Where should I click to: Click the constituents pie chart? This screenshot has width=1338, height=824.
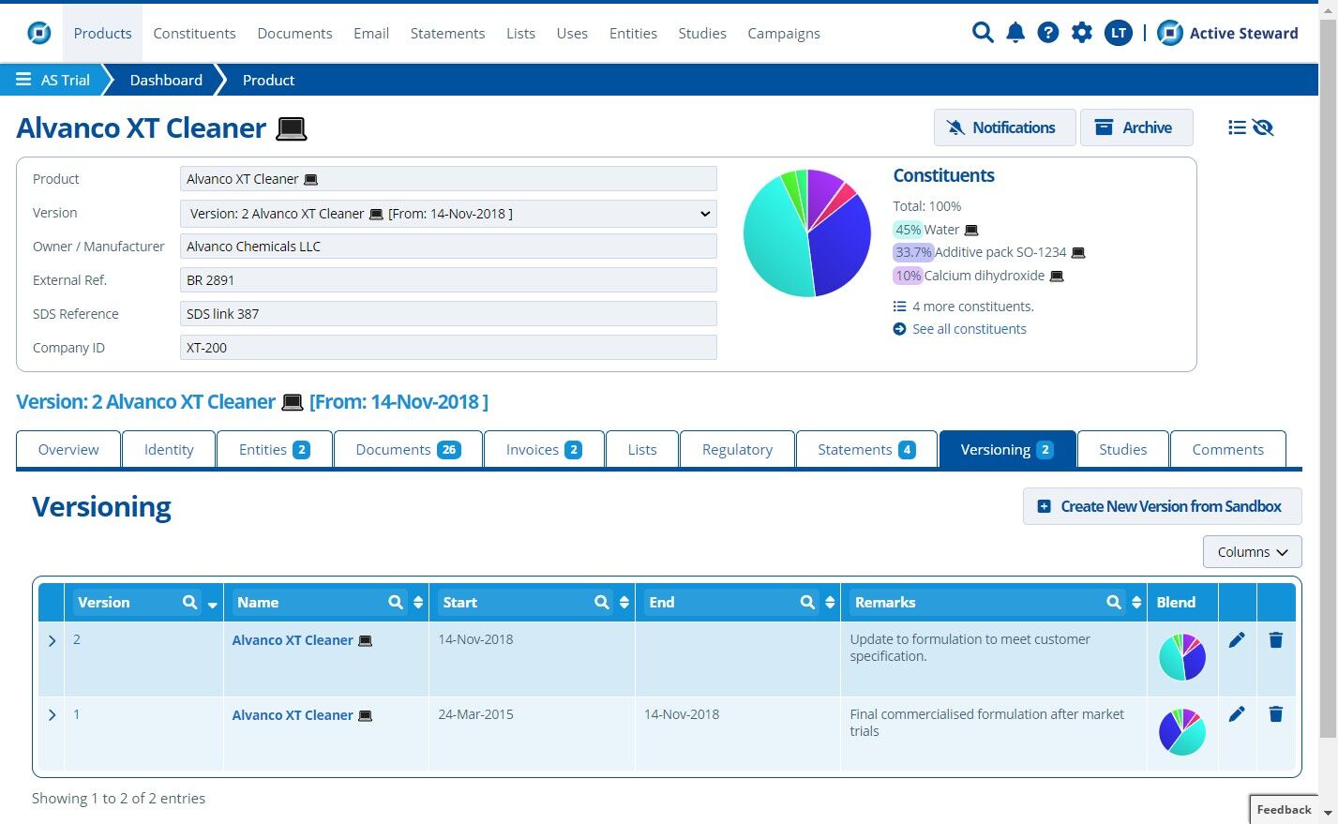pos(807,232)
